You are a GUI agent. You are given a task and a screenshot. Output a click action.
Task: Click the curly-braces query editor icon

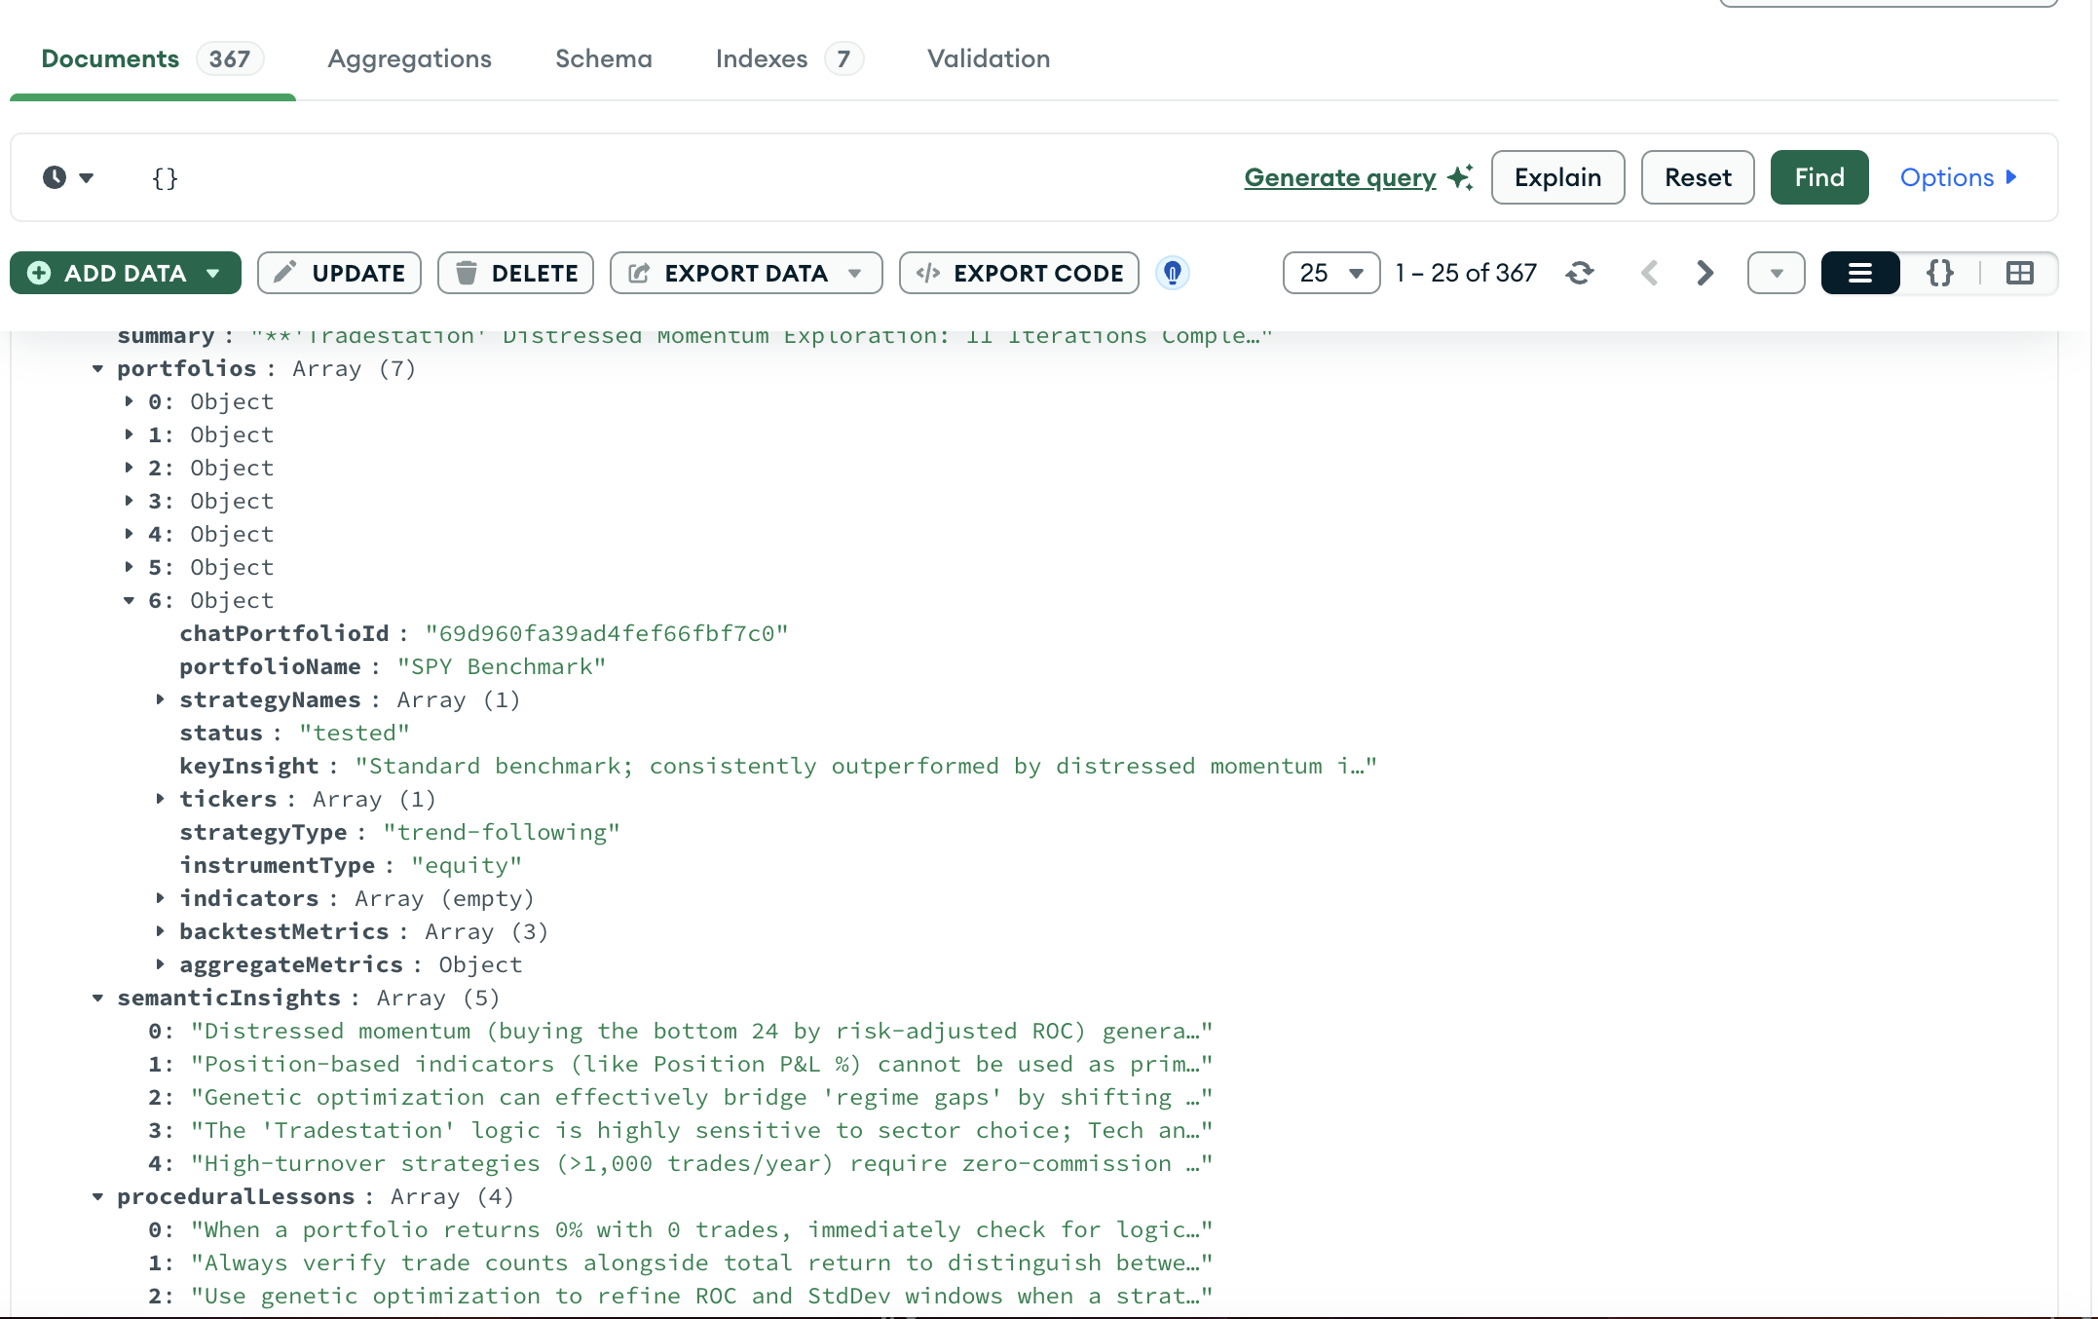tap(166, 177)
